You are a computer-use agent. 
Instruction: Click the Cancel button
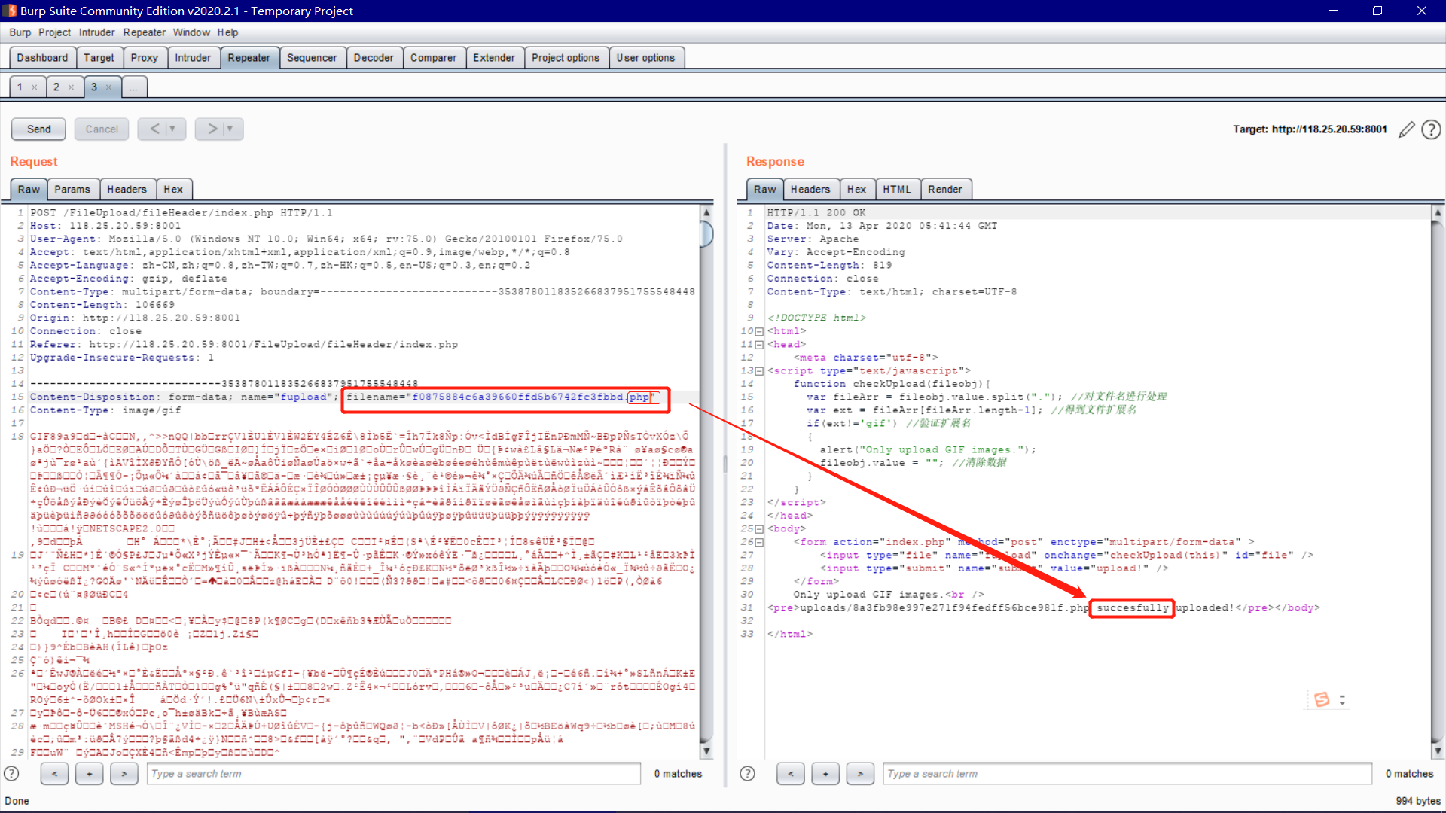click(x=102, y=129)
